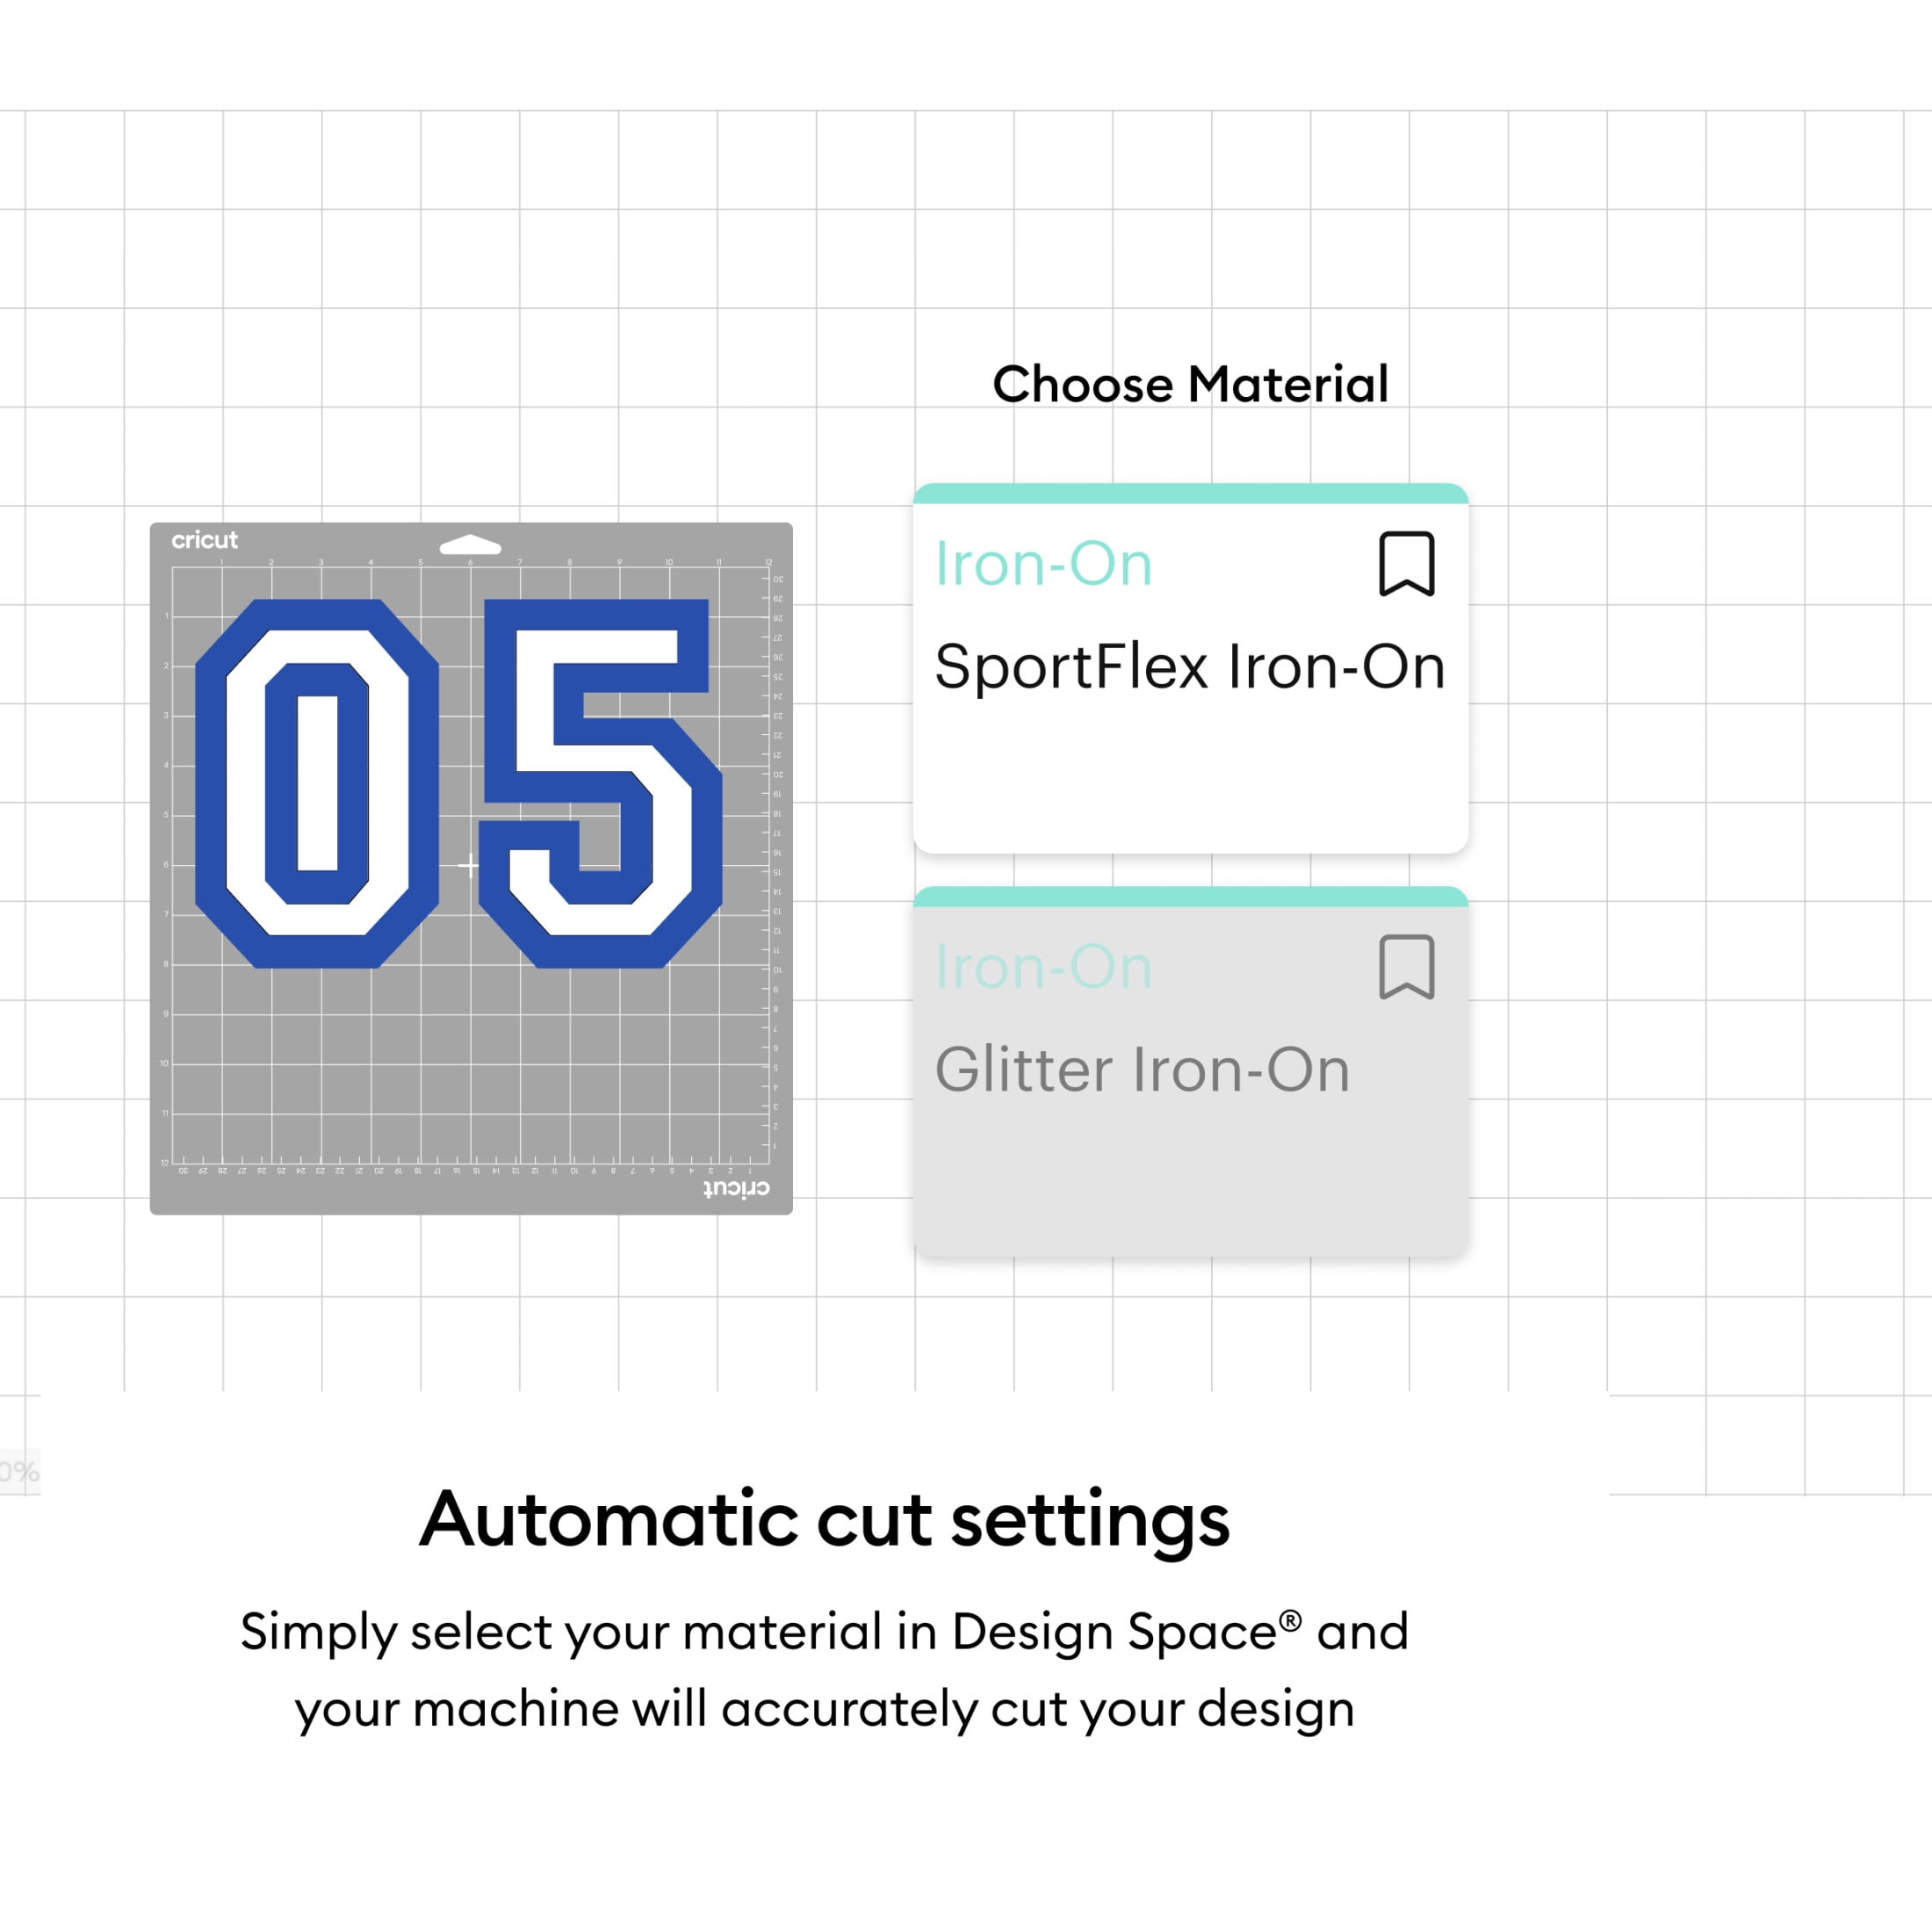
Task: Select the Glitter Iron-On card
Action: pos(1190,1071)
